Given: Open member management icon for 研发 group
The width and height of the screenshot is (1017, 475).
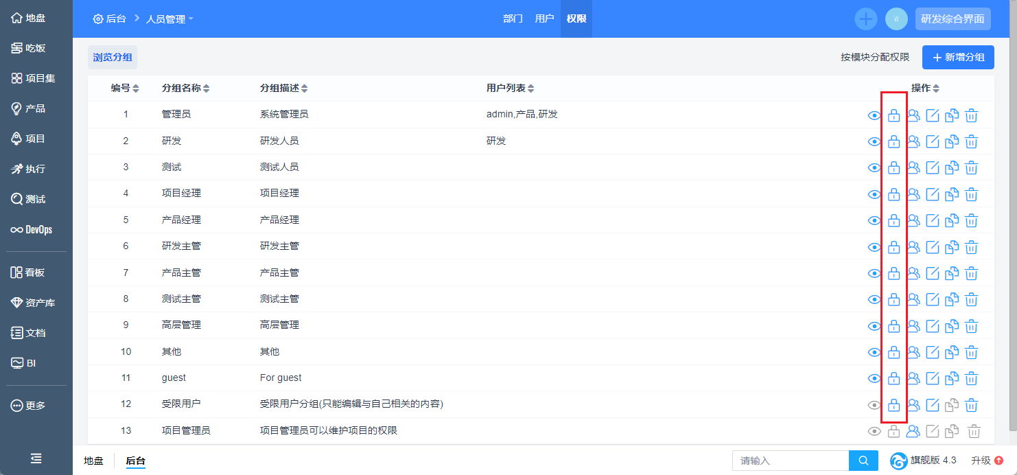Looking at the screenshot, I should (x=913, y=142).
